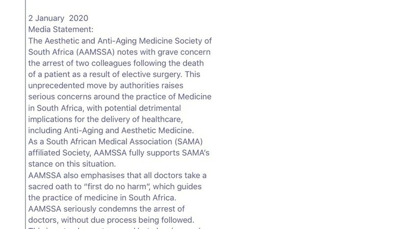Click the AAMSSA acronym in parentheses
The image size is (408, 229).
95,52
